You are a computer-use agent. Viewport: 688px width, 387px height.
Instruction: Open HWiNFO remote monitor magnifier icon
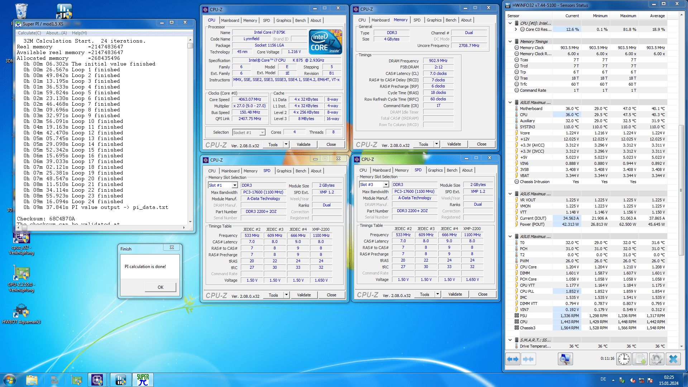(x=565, y=359)
